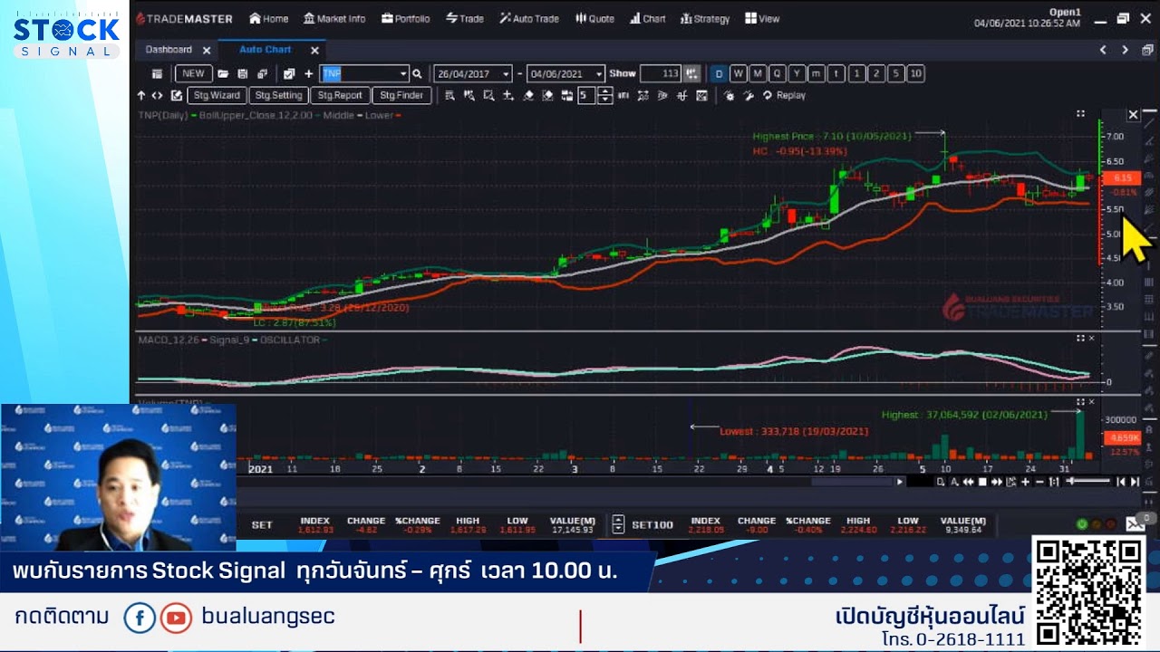
Task: Zoom in chart with bottom plus icon
Action: click(1026, 482)
